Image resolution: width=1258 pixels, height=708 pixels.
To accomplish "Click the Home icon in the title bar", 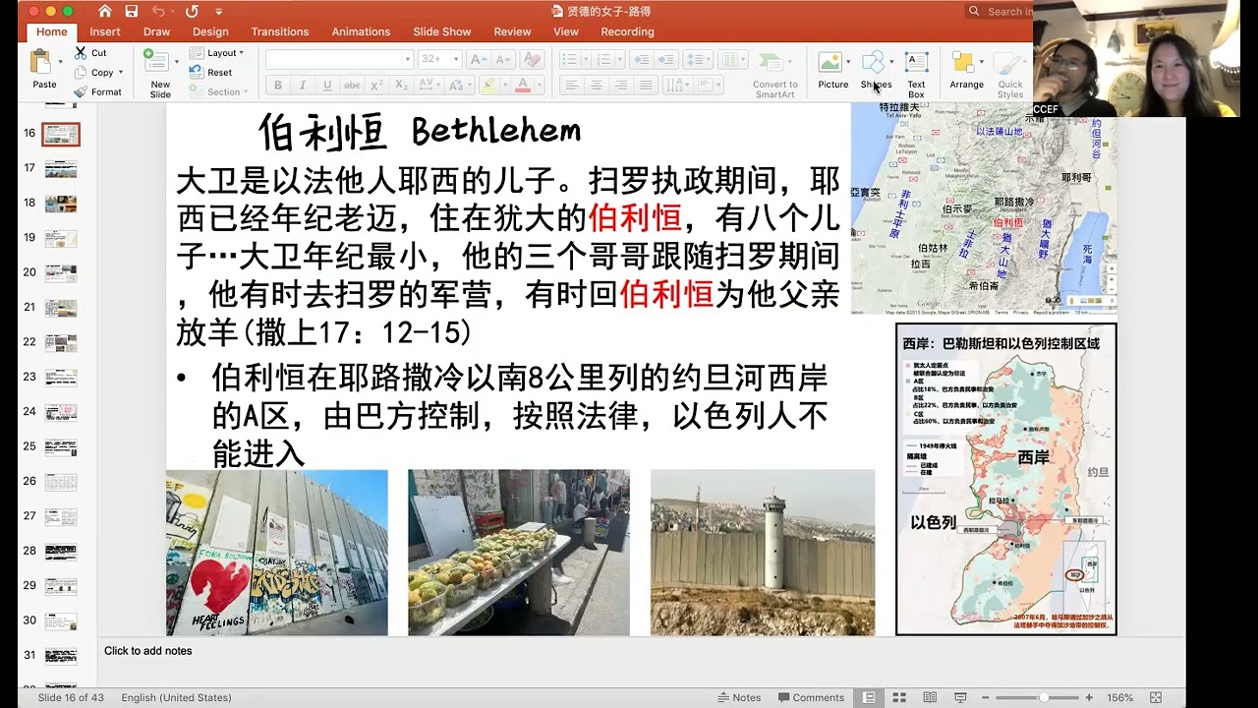I will point(105,11).
